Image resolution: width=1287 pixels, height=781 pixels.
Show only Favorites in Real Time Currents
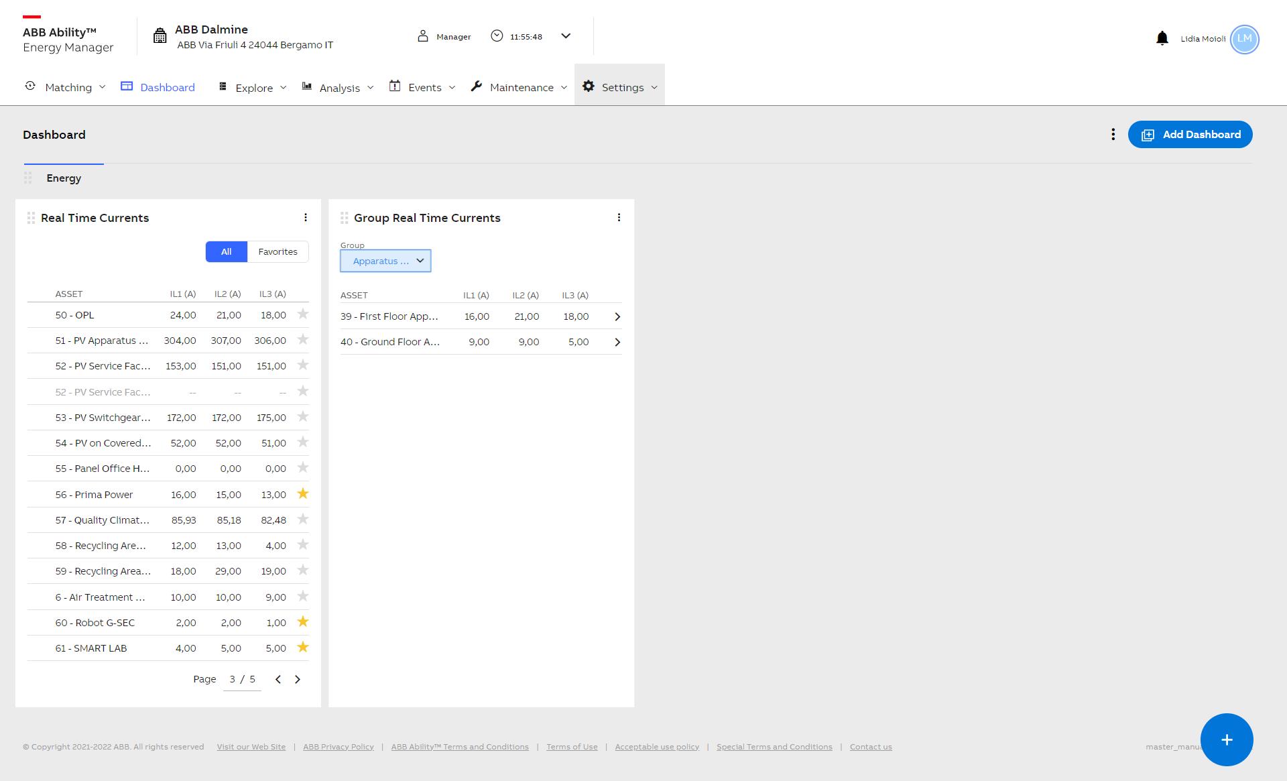point(278,252)
